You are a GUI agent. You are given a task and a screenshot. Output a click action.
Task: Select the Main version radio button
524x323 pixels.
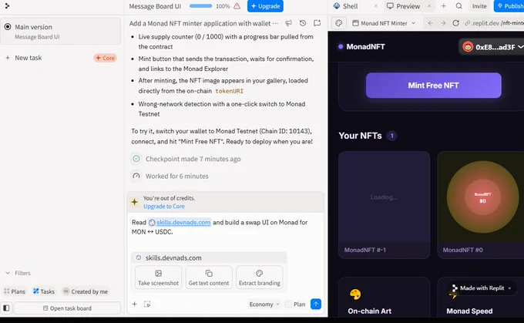[x=8, y=27]
